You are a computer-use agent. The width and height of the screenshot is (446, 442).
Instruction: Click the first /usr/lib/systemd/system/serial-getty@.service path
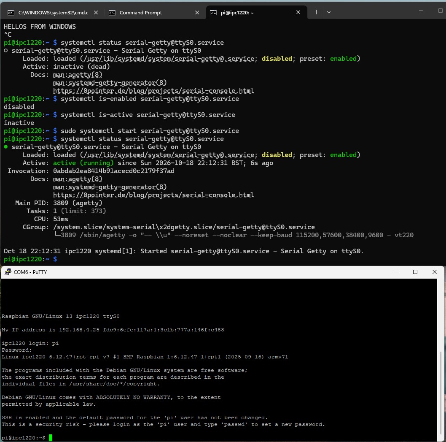169,59
